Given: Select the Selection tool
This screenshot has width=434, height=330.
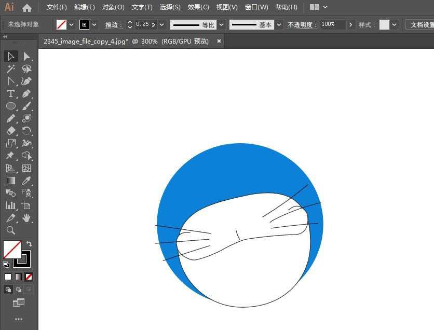Looking at the screenshot, I should [x=10, y=56].
